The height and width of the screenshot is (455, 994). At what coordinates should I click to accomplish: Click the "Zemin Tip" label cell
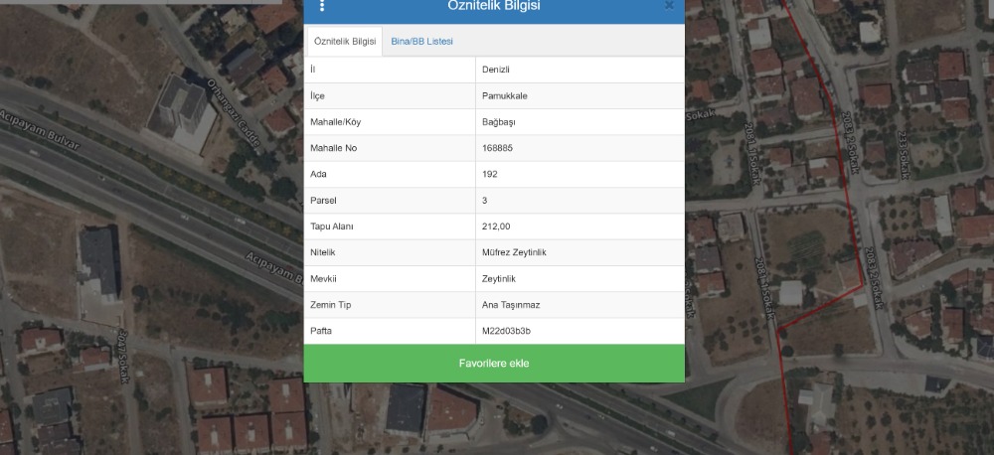pos(390,305)
